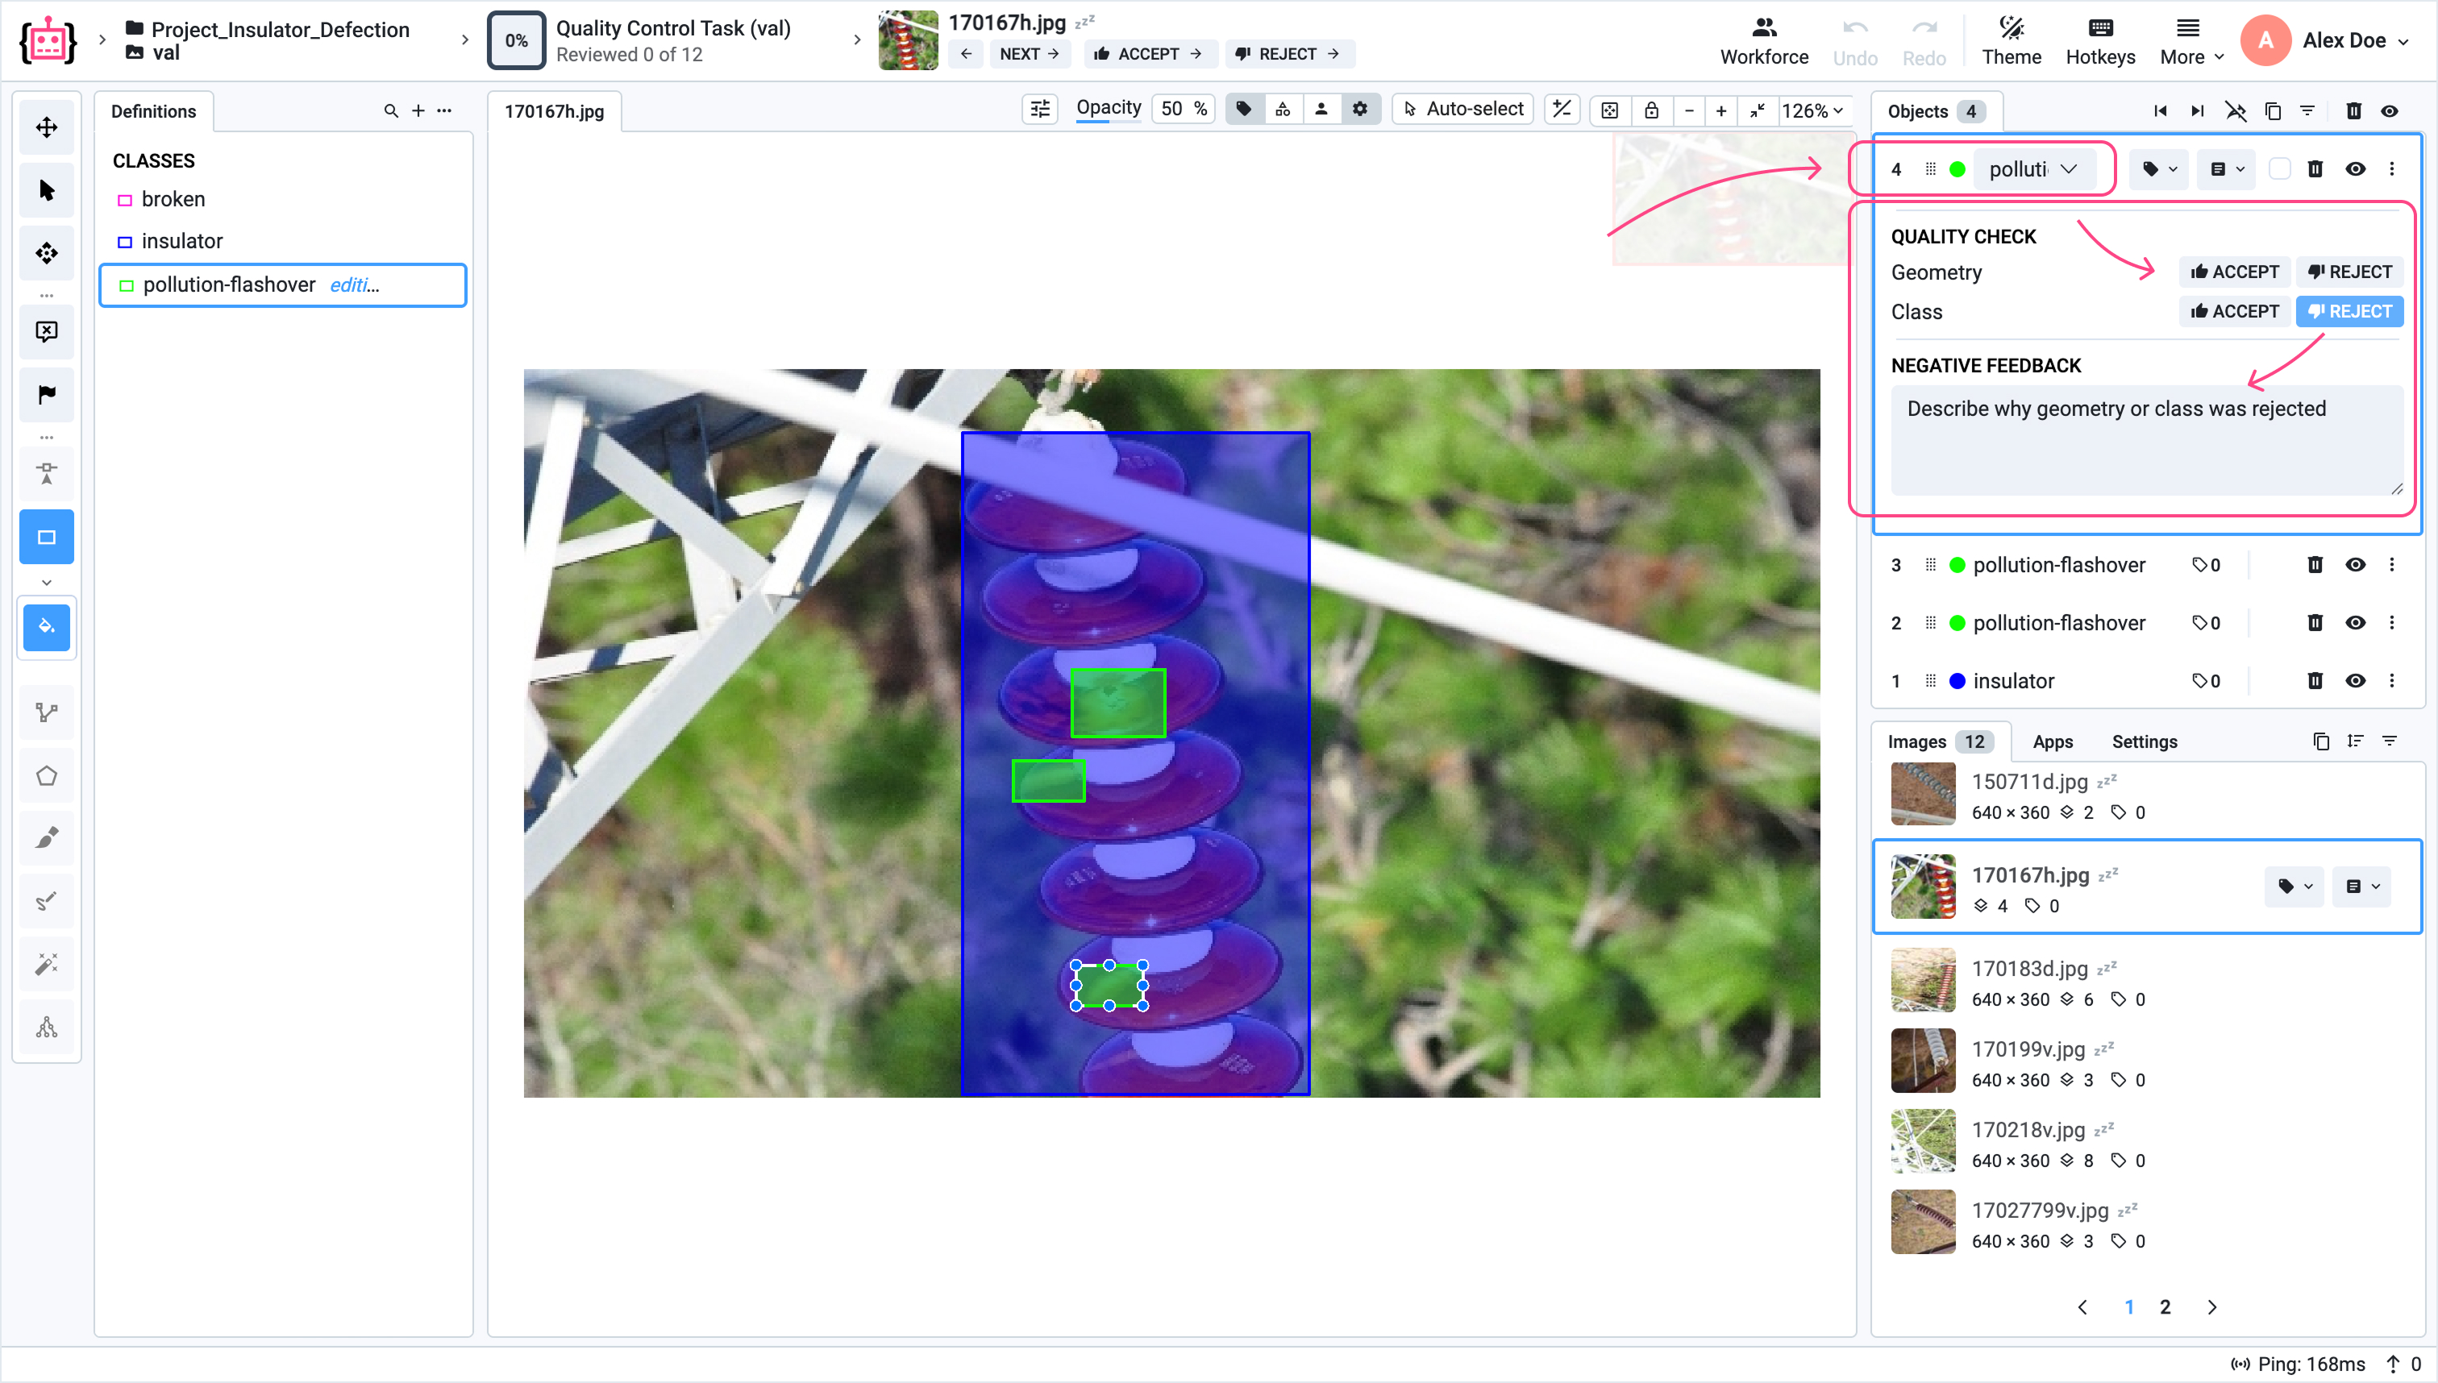Screen dimensions: 2438x1383
Task: Select the rectangle drawing tool
Action: [x=47, y=538]
